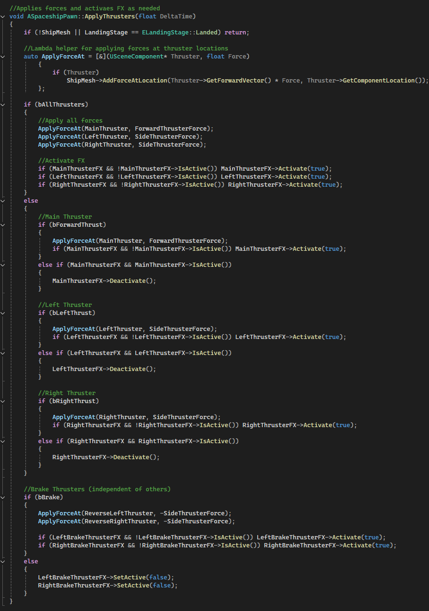Collapse the bLeftThrust if block
The width and height of the screenshot is (429, 611).
(4, 313)
